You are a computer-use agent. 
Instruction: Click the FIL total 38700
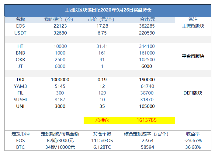147,93
